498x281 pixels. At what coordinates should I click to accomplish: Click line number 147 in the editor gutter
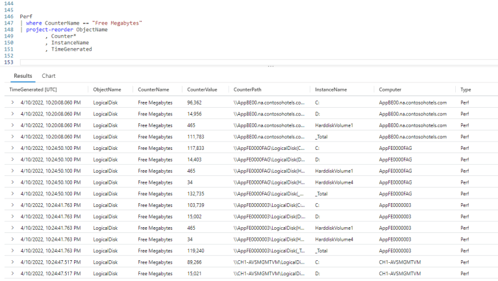8,23
